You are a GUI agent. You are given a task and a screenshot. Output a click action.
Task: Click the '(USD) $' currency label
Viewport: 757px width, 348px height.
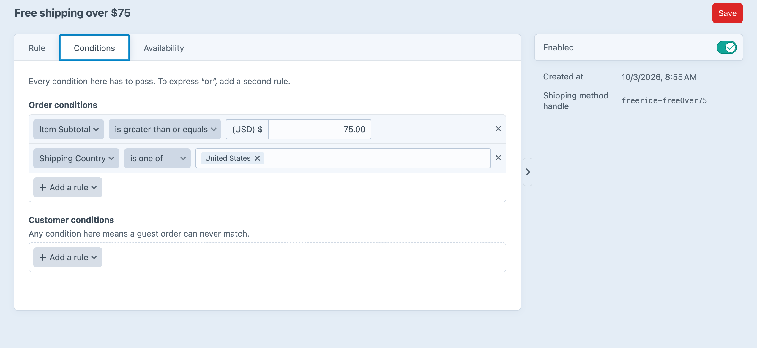(x=247, y=129)
